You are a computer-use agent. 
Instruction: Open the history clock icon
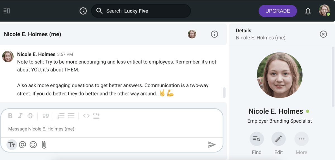pyautogui.click(x=83, y=11)
